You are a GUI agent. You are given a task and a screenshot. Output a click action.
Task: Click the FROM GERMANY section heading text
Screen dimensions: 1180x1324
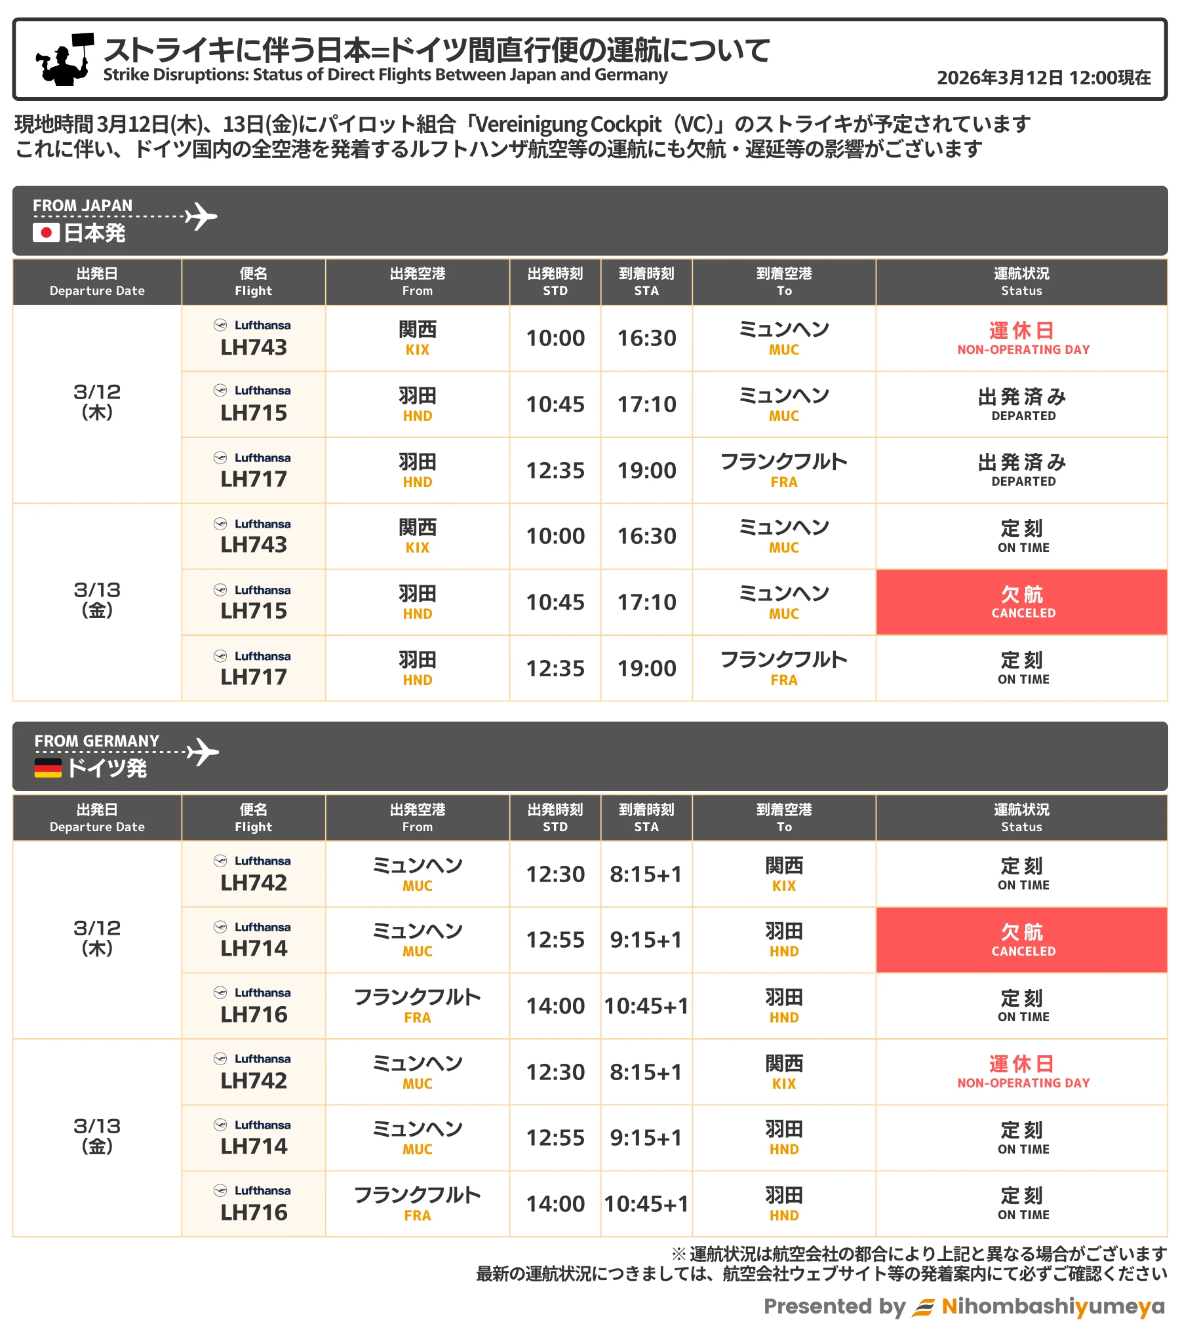point(97,741)
